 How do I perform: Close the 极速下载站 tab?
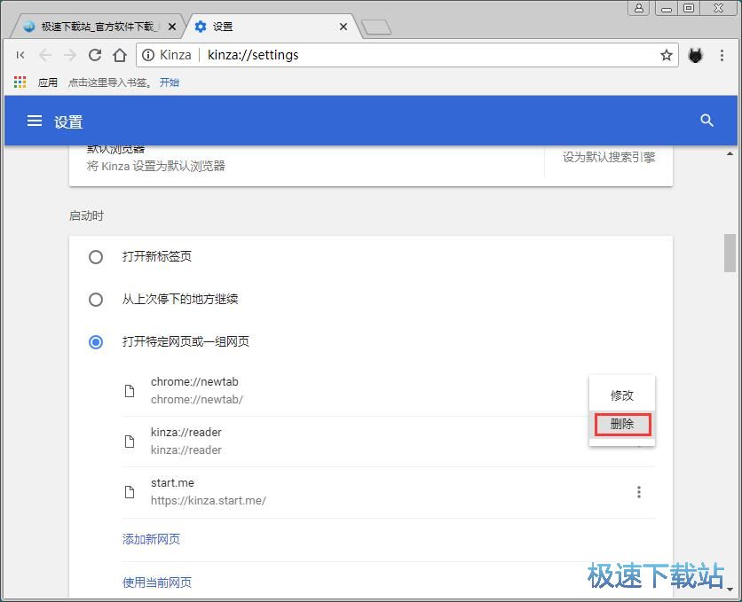(x=172, y=27)
